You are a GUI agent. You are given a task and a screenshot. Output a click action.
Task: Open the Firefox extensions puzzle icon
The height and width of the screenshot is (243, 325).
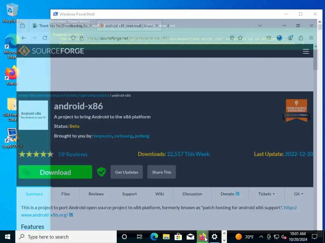301,38
